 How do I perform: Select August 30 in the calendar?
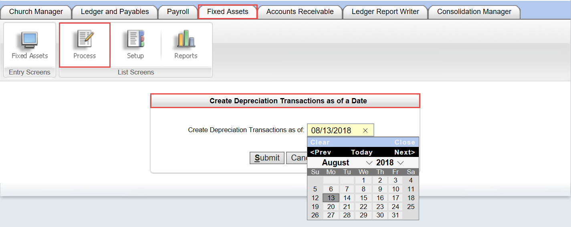click(x=380, y=215)
